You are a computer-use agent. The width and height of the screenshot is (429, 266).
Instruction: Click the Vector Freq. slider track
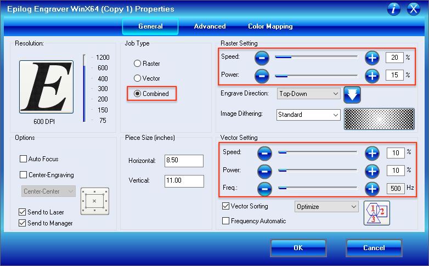[x=318, y=188]
